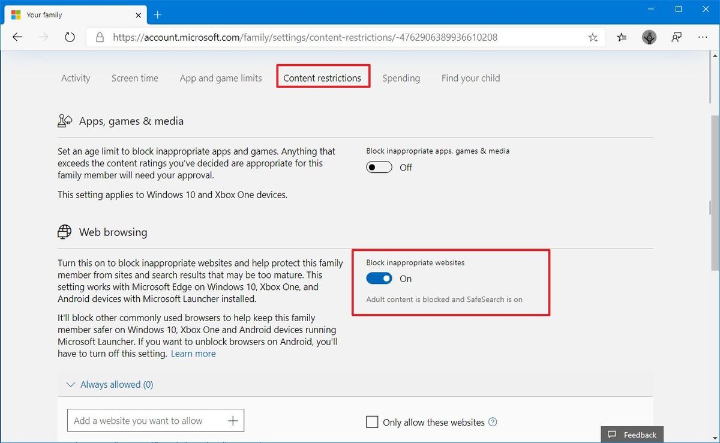Open the Learn more link
720x443 pixels.
coord(193,354)
